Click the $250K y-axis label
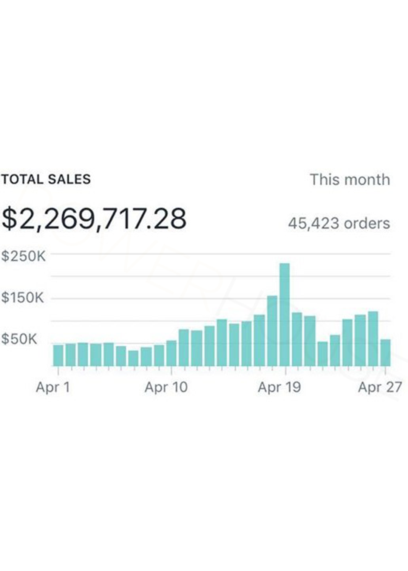Viewport: 408px width, 571px height. tap(23, 256)
